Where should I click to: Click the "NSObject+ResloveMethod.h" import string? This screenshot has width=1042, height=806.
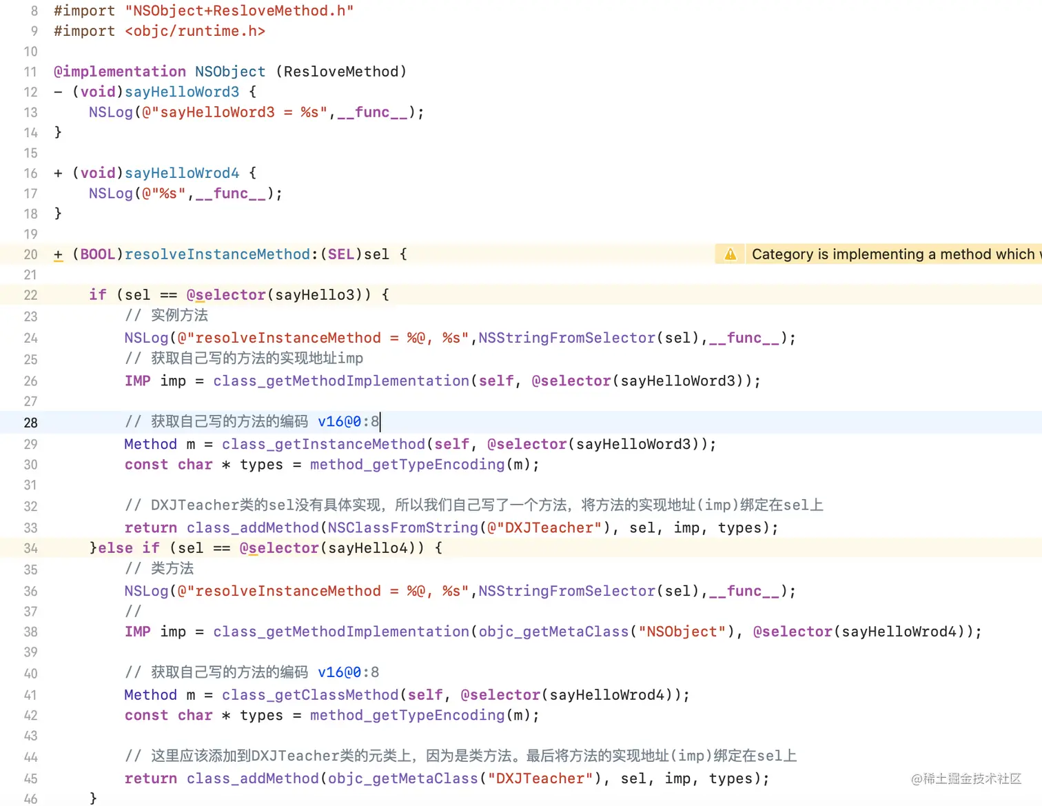(239, 11)
